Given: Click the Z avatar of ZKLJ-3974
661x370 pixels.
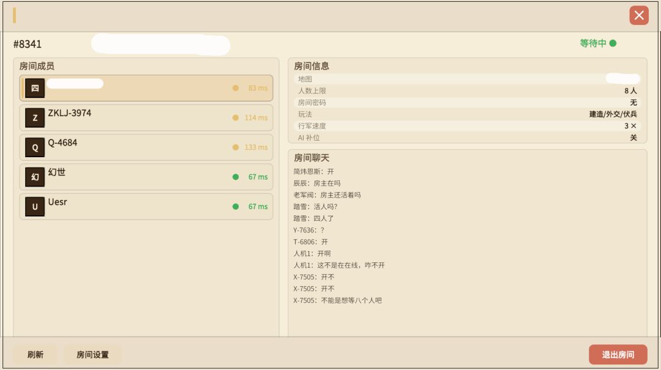Looking at the screenshot, I should pyautogui.click(x=35, y=117).
